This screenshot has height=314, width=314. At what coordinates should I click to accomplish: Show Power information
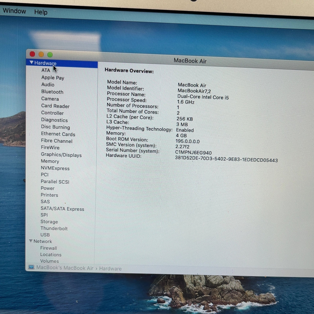click(48, 188)
